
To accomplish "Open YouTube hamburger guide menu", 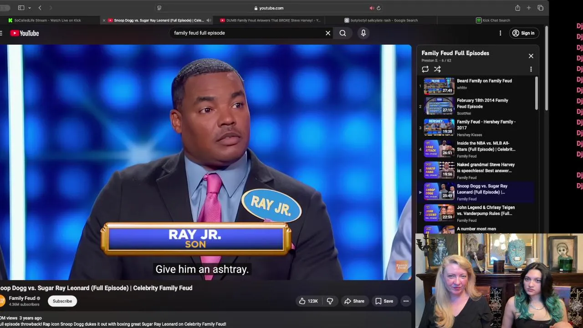I will pos(1,33).
